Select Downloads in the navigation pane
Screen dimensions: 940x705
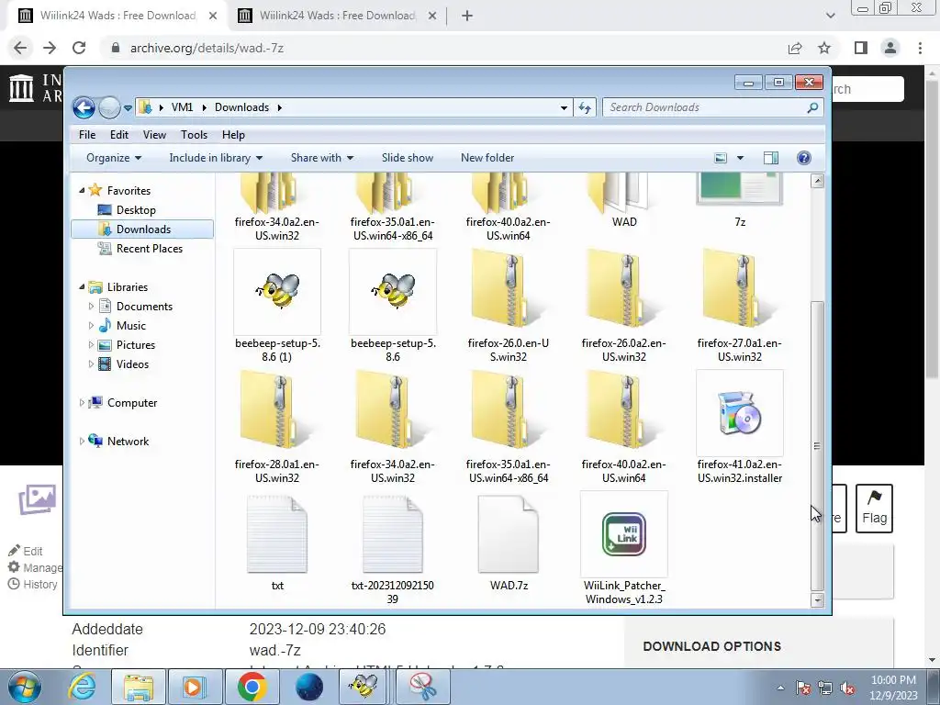[x=142, y=229]
